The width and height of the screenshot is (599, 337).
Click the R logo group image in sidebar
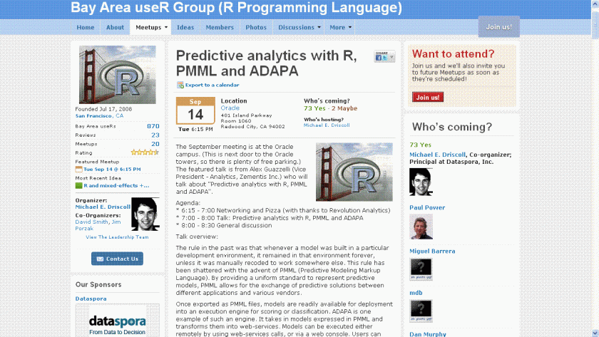117,75
